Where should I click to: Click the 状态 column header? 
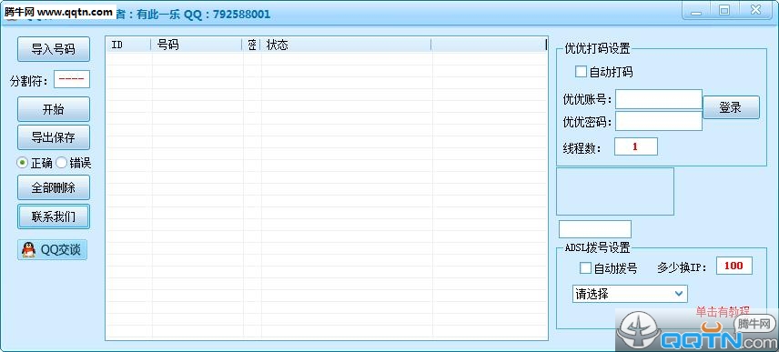click(x=345, y=45)
